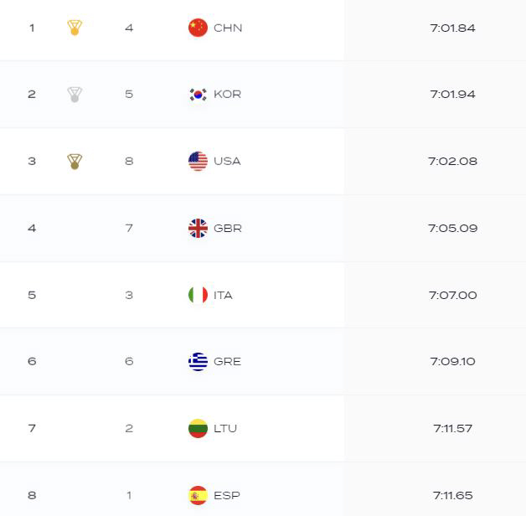The image size is (526, 516).
Task: Click the China flag icon
Action: tap(198, 28)
